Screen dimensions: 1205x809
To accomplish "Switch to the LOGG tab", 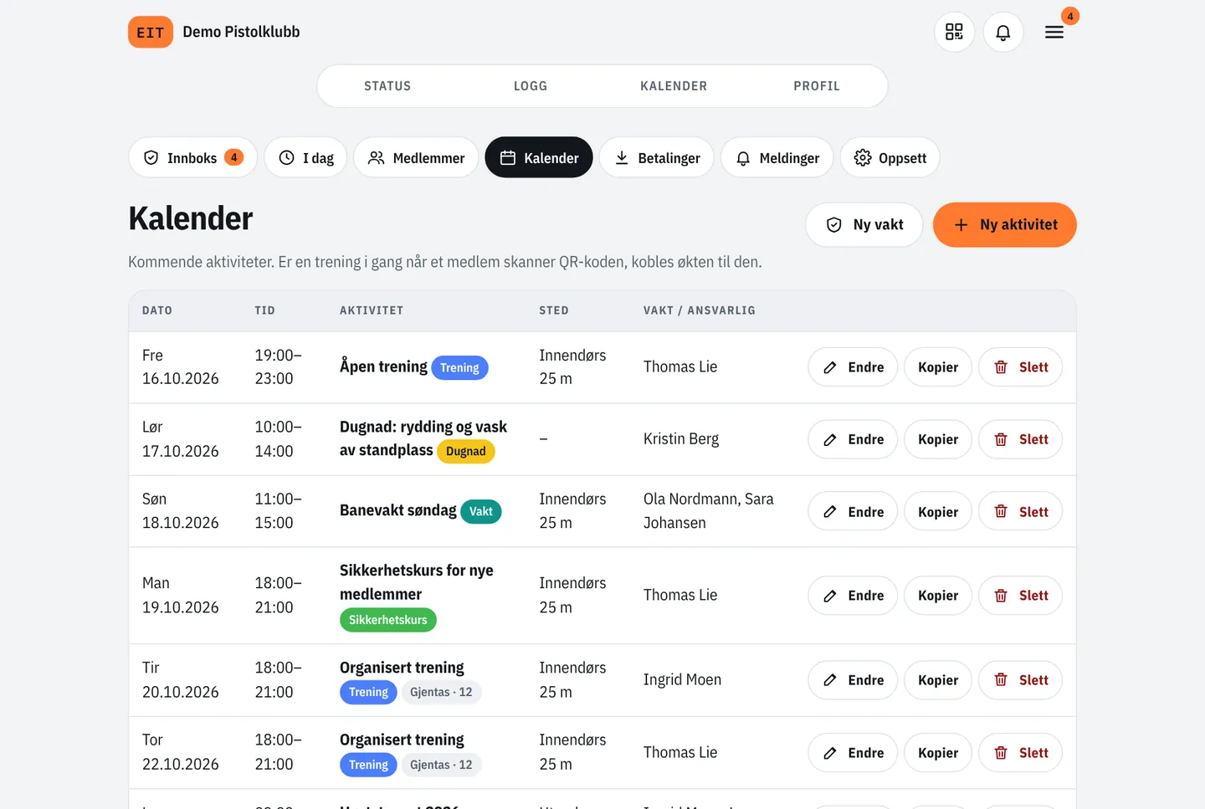I will pyautogui.click(x=531, y=86).
